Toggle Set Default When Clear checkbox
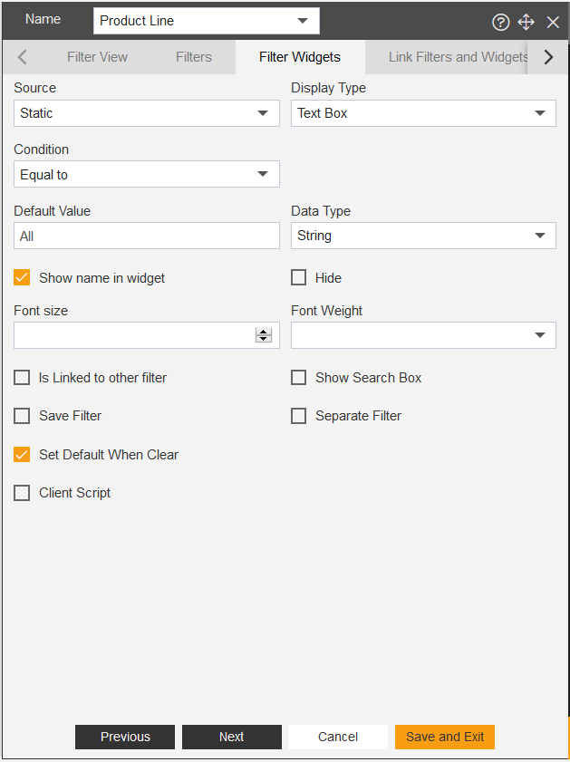Image resolution: width=570 pixels, height=762 pixels. coord(22,454)
